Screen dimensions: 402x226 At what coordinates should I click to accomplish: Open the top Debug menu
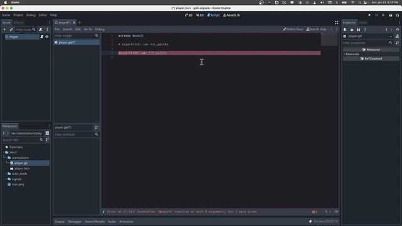(31, 15)
